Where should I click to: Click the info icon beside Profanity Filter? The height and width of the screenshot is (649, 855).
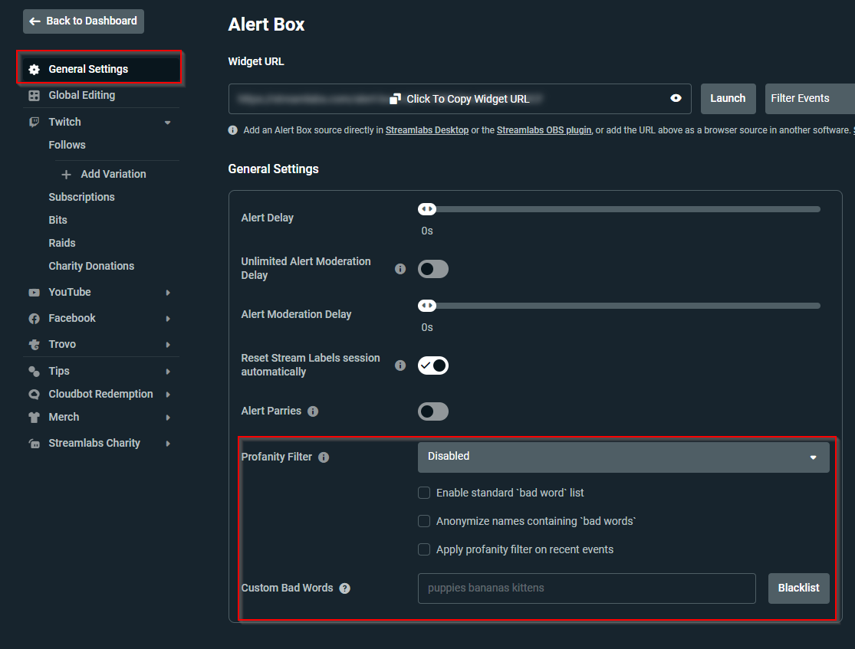tap(323, 457)
